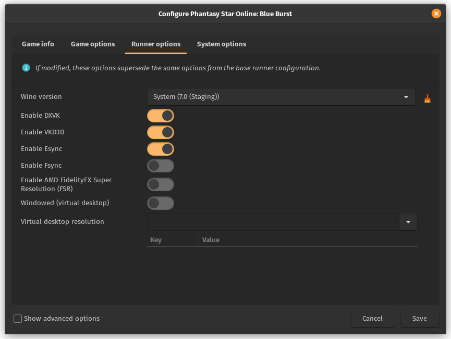This screenshot has width=451, height=339.
Task: Click into the Virtual desktop resolution text field
Action: [x=273, y=222]
